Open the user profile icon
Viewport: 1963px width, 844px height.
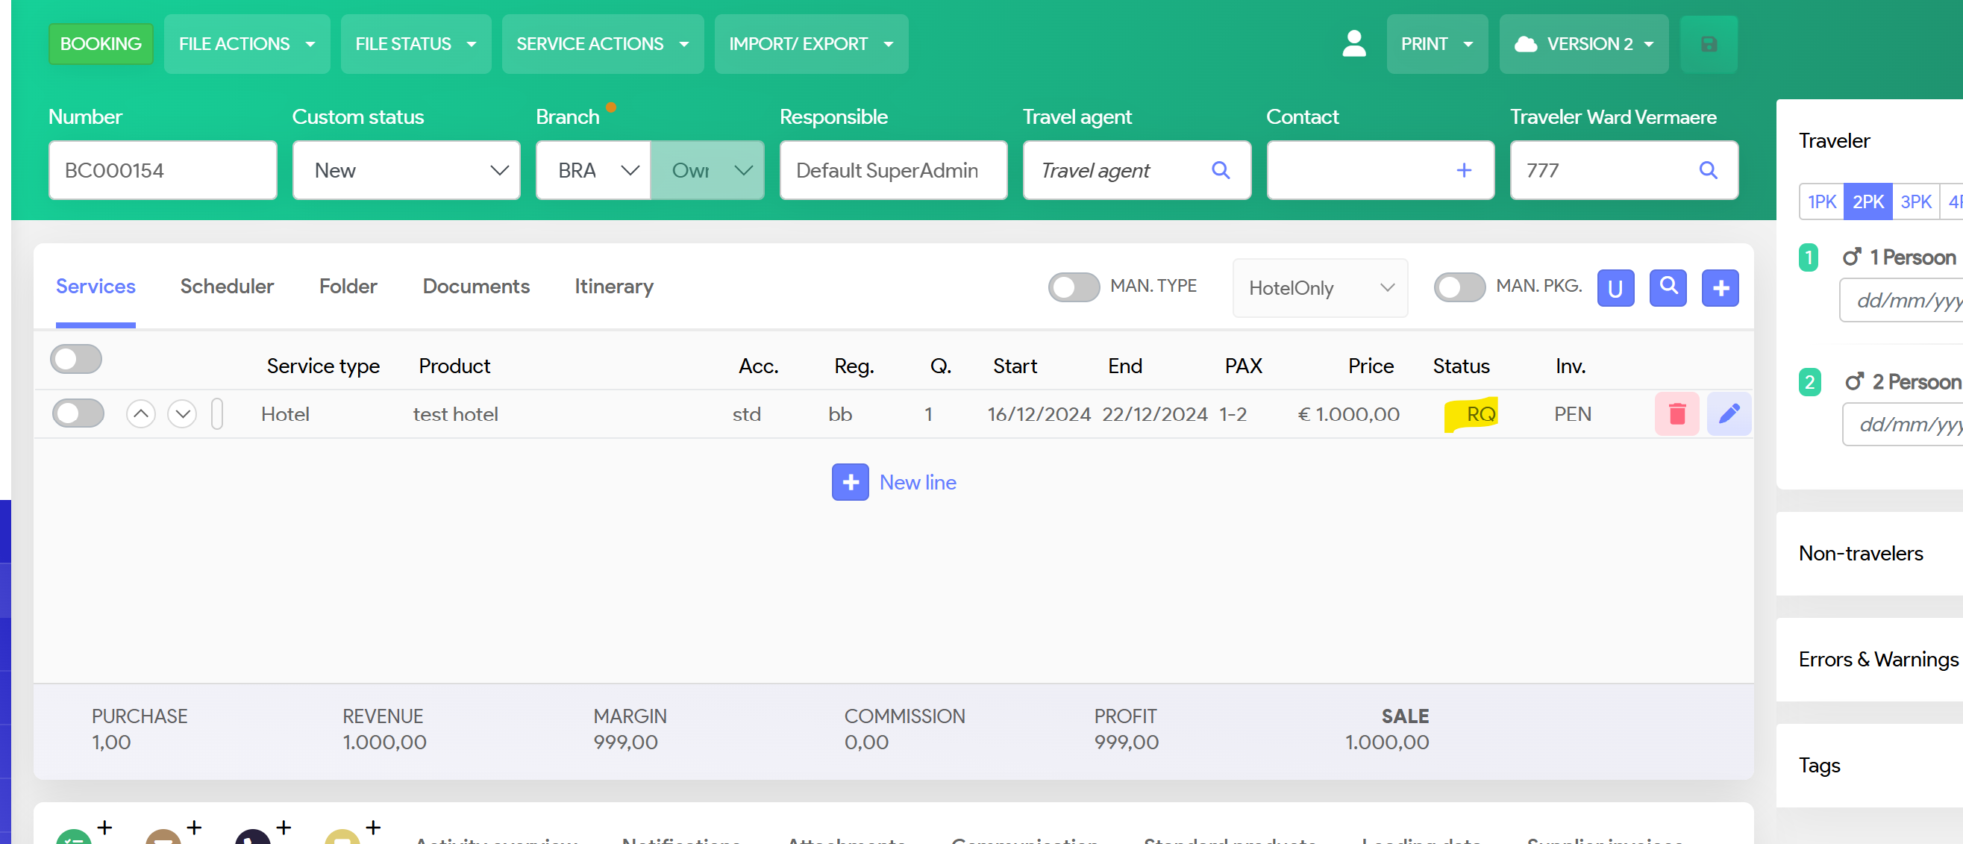pyautogui.click(x=1353, y=44)
